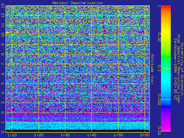This screenshot has height=138, width=184.
Task: Click the color scale value 0.32
Action: tap(159, 37)
